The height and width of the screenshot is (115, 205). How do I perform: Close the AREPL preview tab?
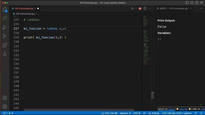[x=191, y=9]
